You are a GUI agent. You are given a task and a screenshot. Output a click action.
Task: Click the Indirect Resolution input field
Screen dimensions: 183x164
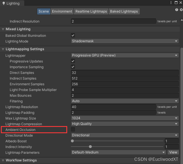click(x=114, y=21)
